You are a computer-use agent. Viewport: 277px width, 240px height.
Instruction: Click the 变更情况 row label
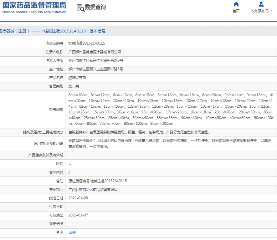56,224
